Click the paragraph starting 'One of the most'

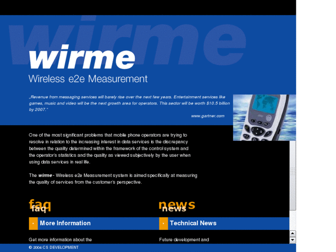[110, 148]
